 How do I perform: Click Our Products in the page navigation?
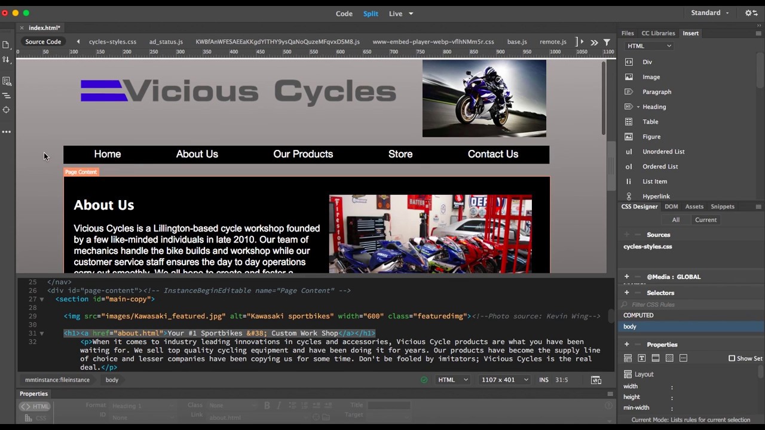click(x=303, y=154)
